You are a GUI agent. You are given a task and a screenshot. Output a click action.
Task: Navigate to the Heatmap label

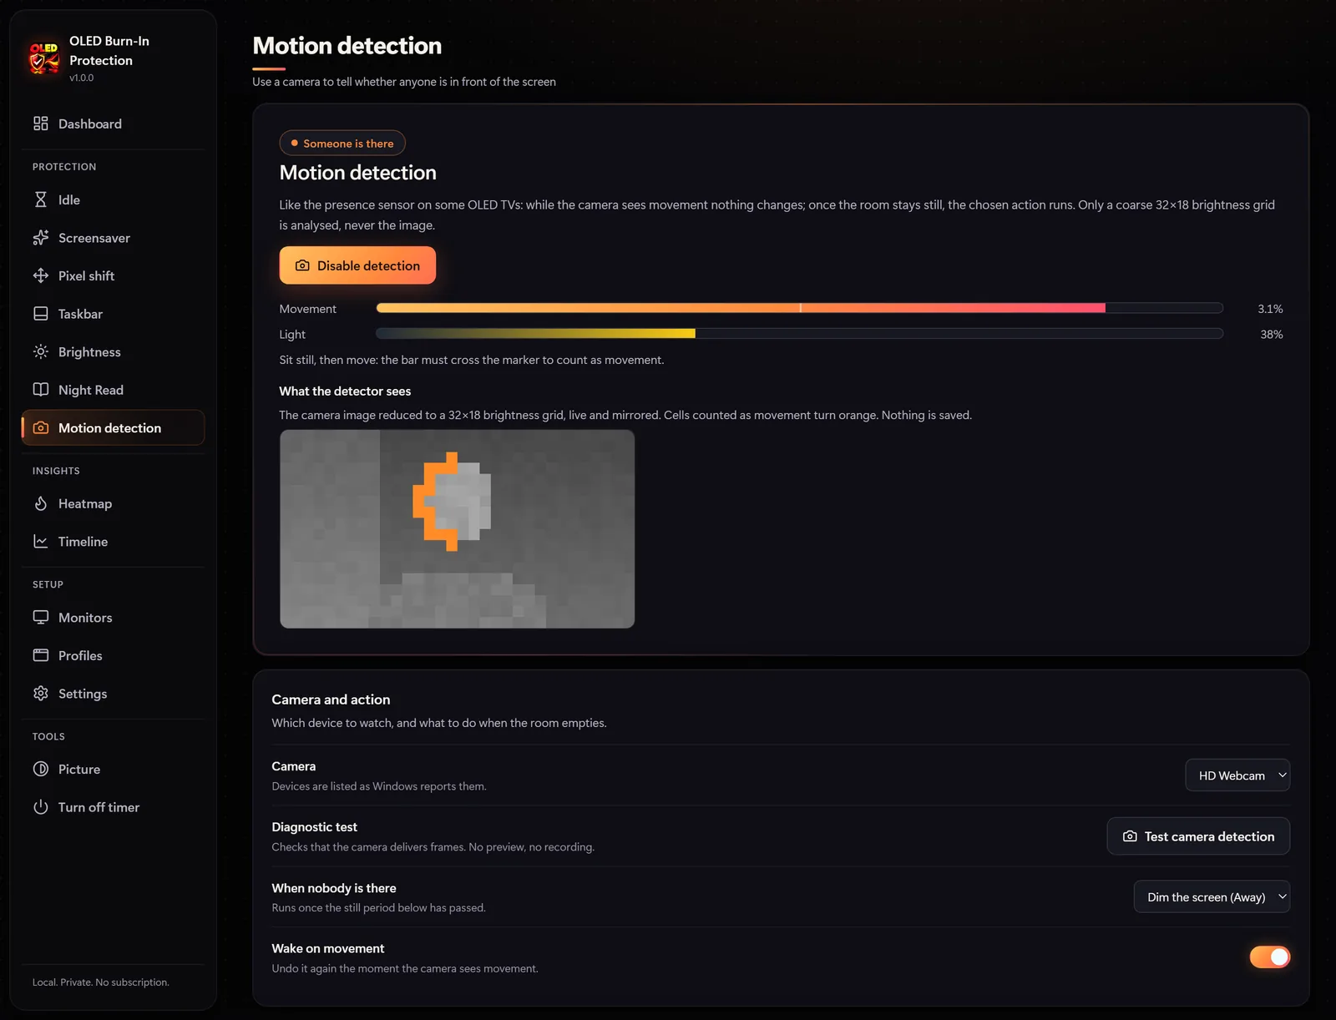click(x=85, y=503)
